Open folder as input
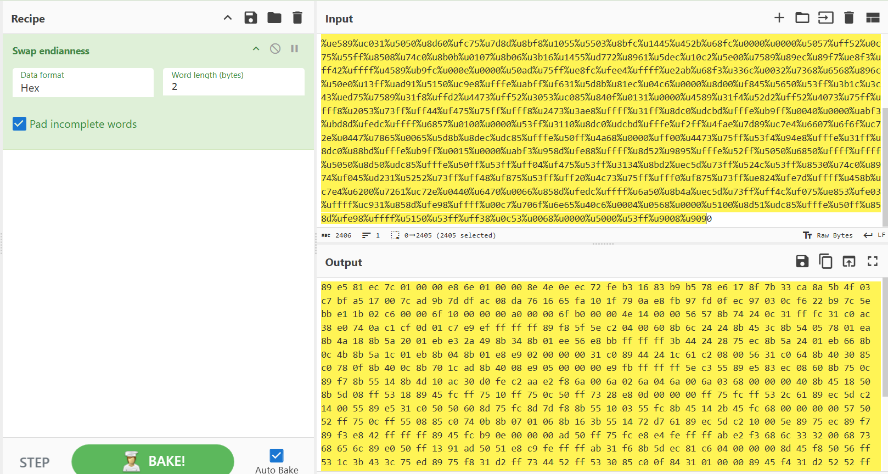The image size is (888, 474). pos(802,18)
